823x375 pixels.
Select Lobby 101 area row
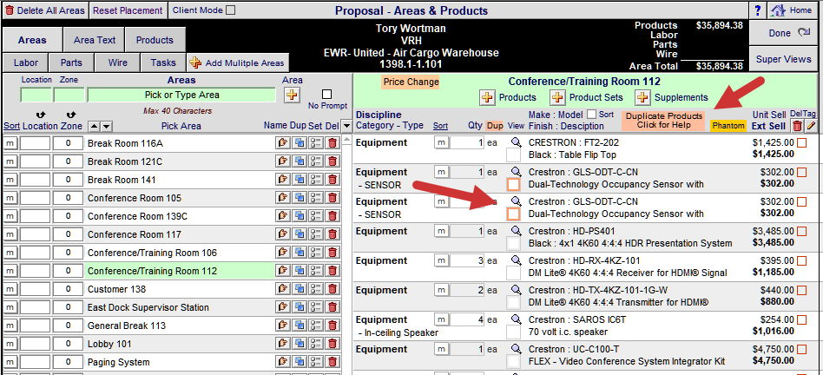tap(180, 344)
